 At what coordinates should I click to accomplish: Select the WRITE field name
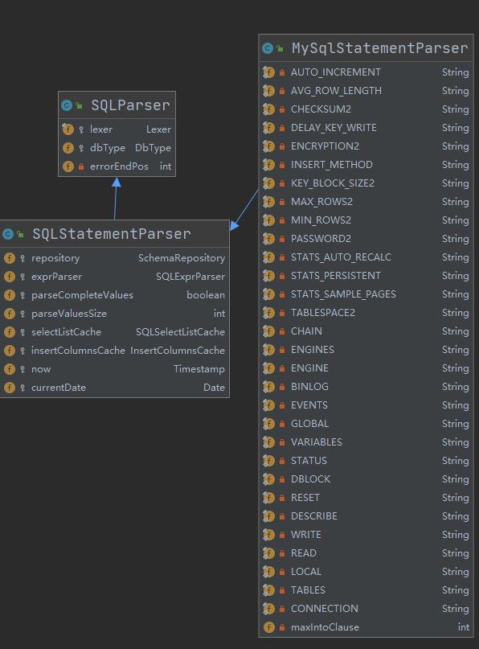[306, 535]
